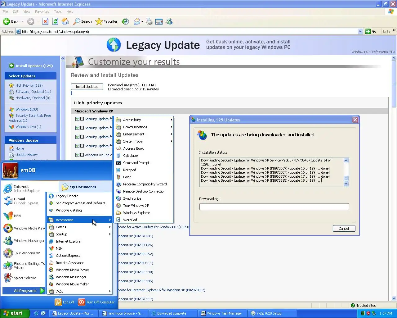Click the Refresh icon in IE toolbar
Image resolution: width=397 pixels, height=318 pixels.
tap(55, 21)
